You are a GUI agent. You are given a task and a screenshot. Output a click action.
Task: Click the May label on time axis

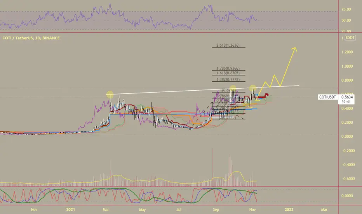(x=142, y=209)
